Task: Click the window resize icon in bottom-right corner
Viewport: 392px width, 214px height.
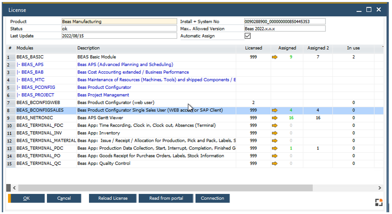Action: [379, 202]
